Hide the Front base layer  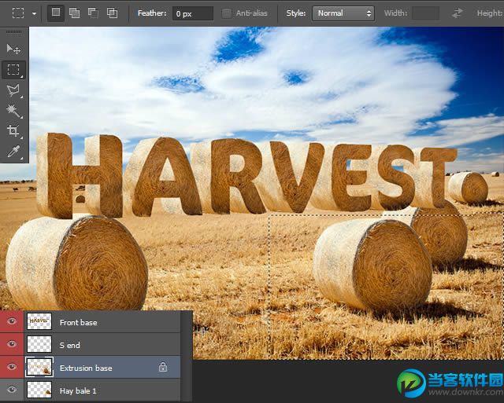point(12,321)
